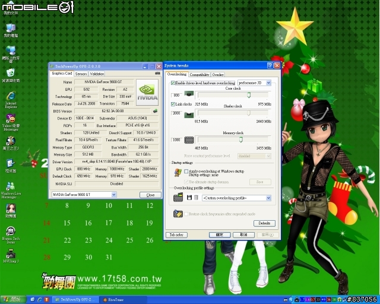Click the System tweaks help question-mark button
The image size is (380, 304).
(270, 65)
